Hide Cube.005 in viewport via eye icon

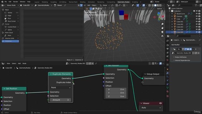point(197,32)
